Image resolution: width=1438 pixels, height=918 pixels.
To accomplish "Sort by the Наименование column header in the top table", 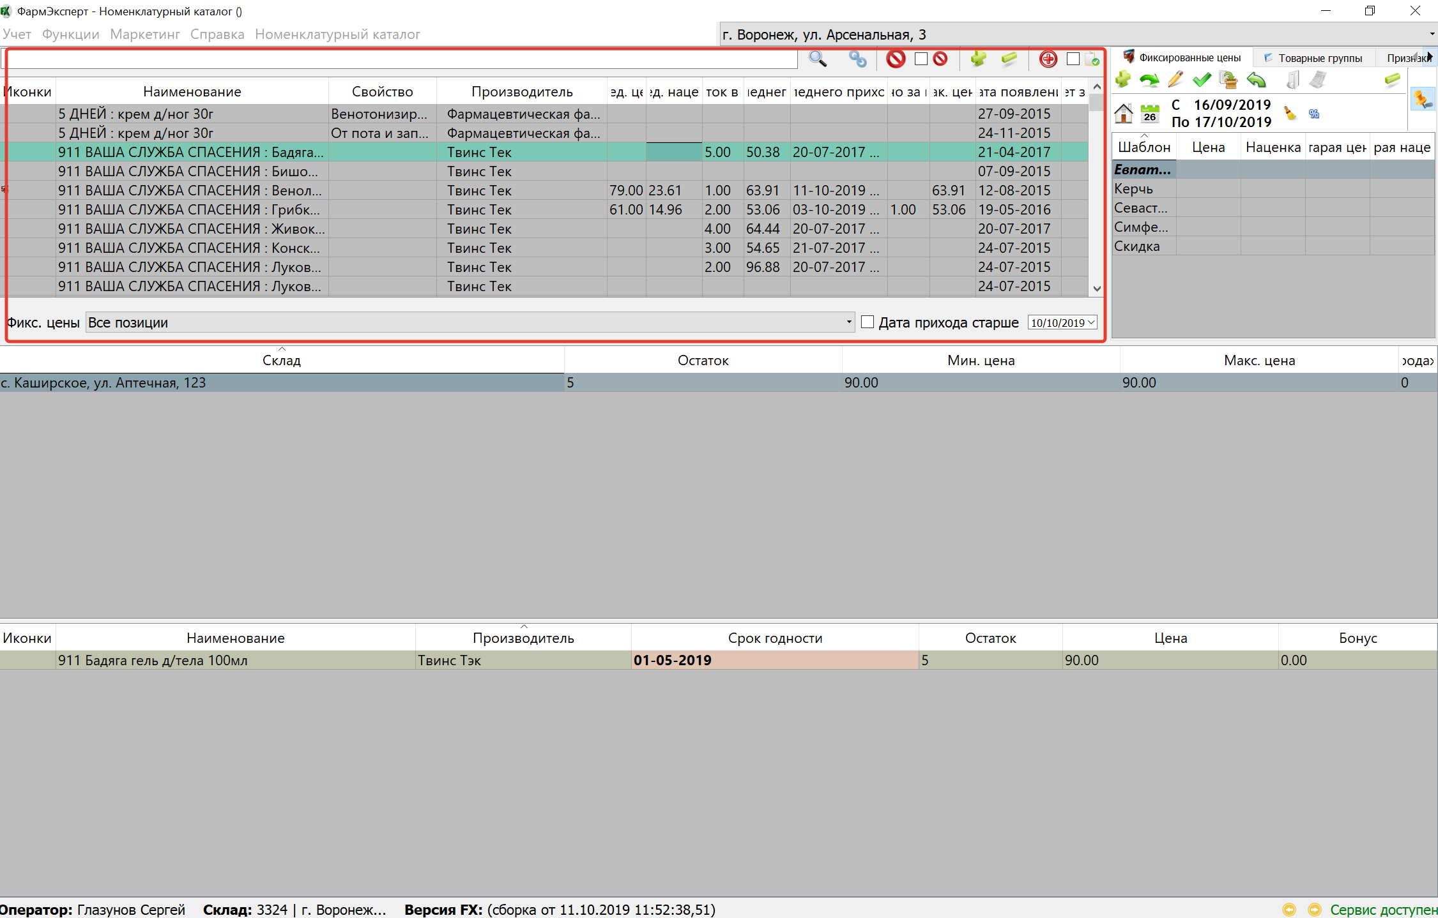I will [192, 92].
